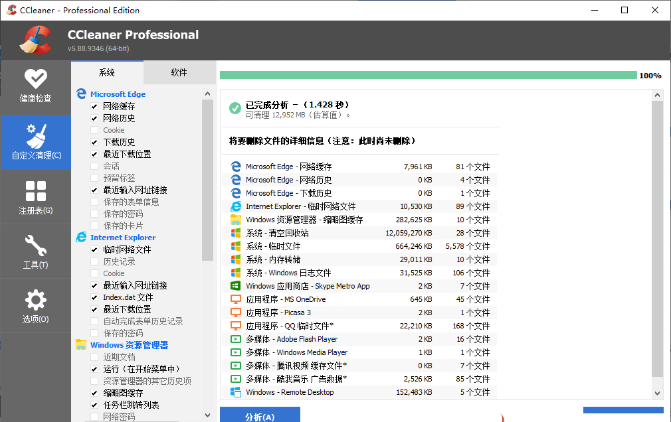The height and width of the screenshot is (422, 671).
Task: Open the 工具 wrench icon section
Action: tap(35, 251)
